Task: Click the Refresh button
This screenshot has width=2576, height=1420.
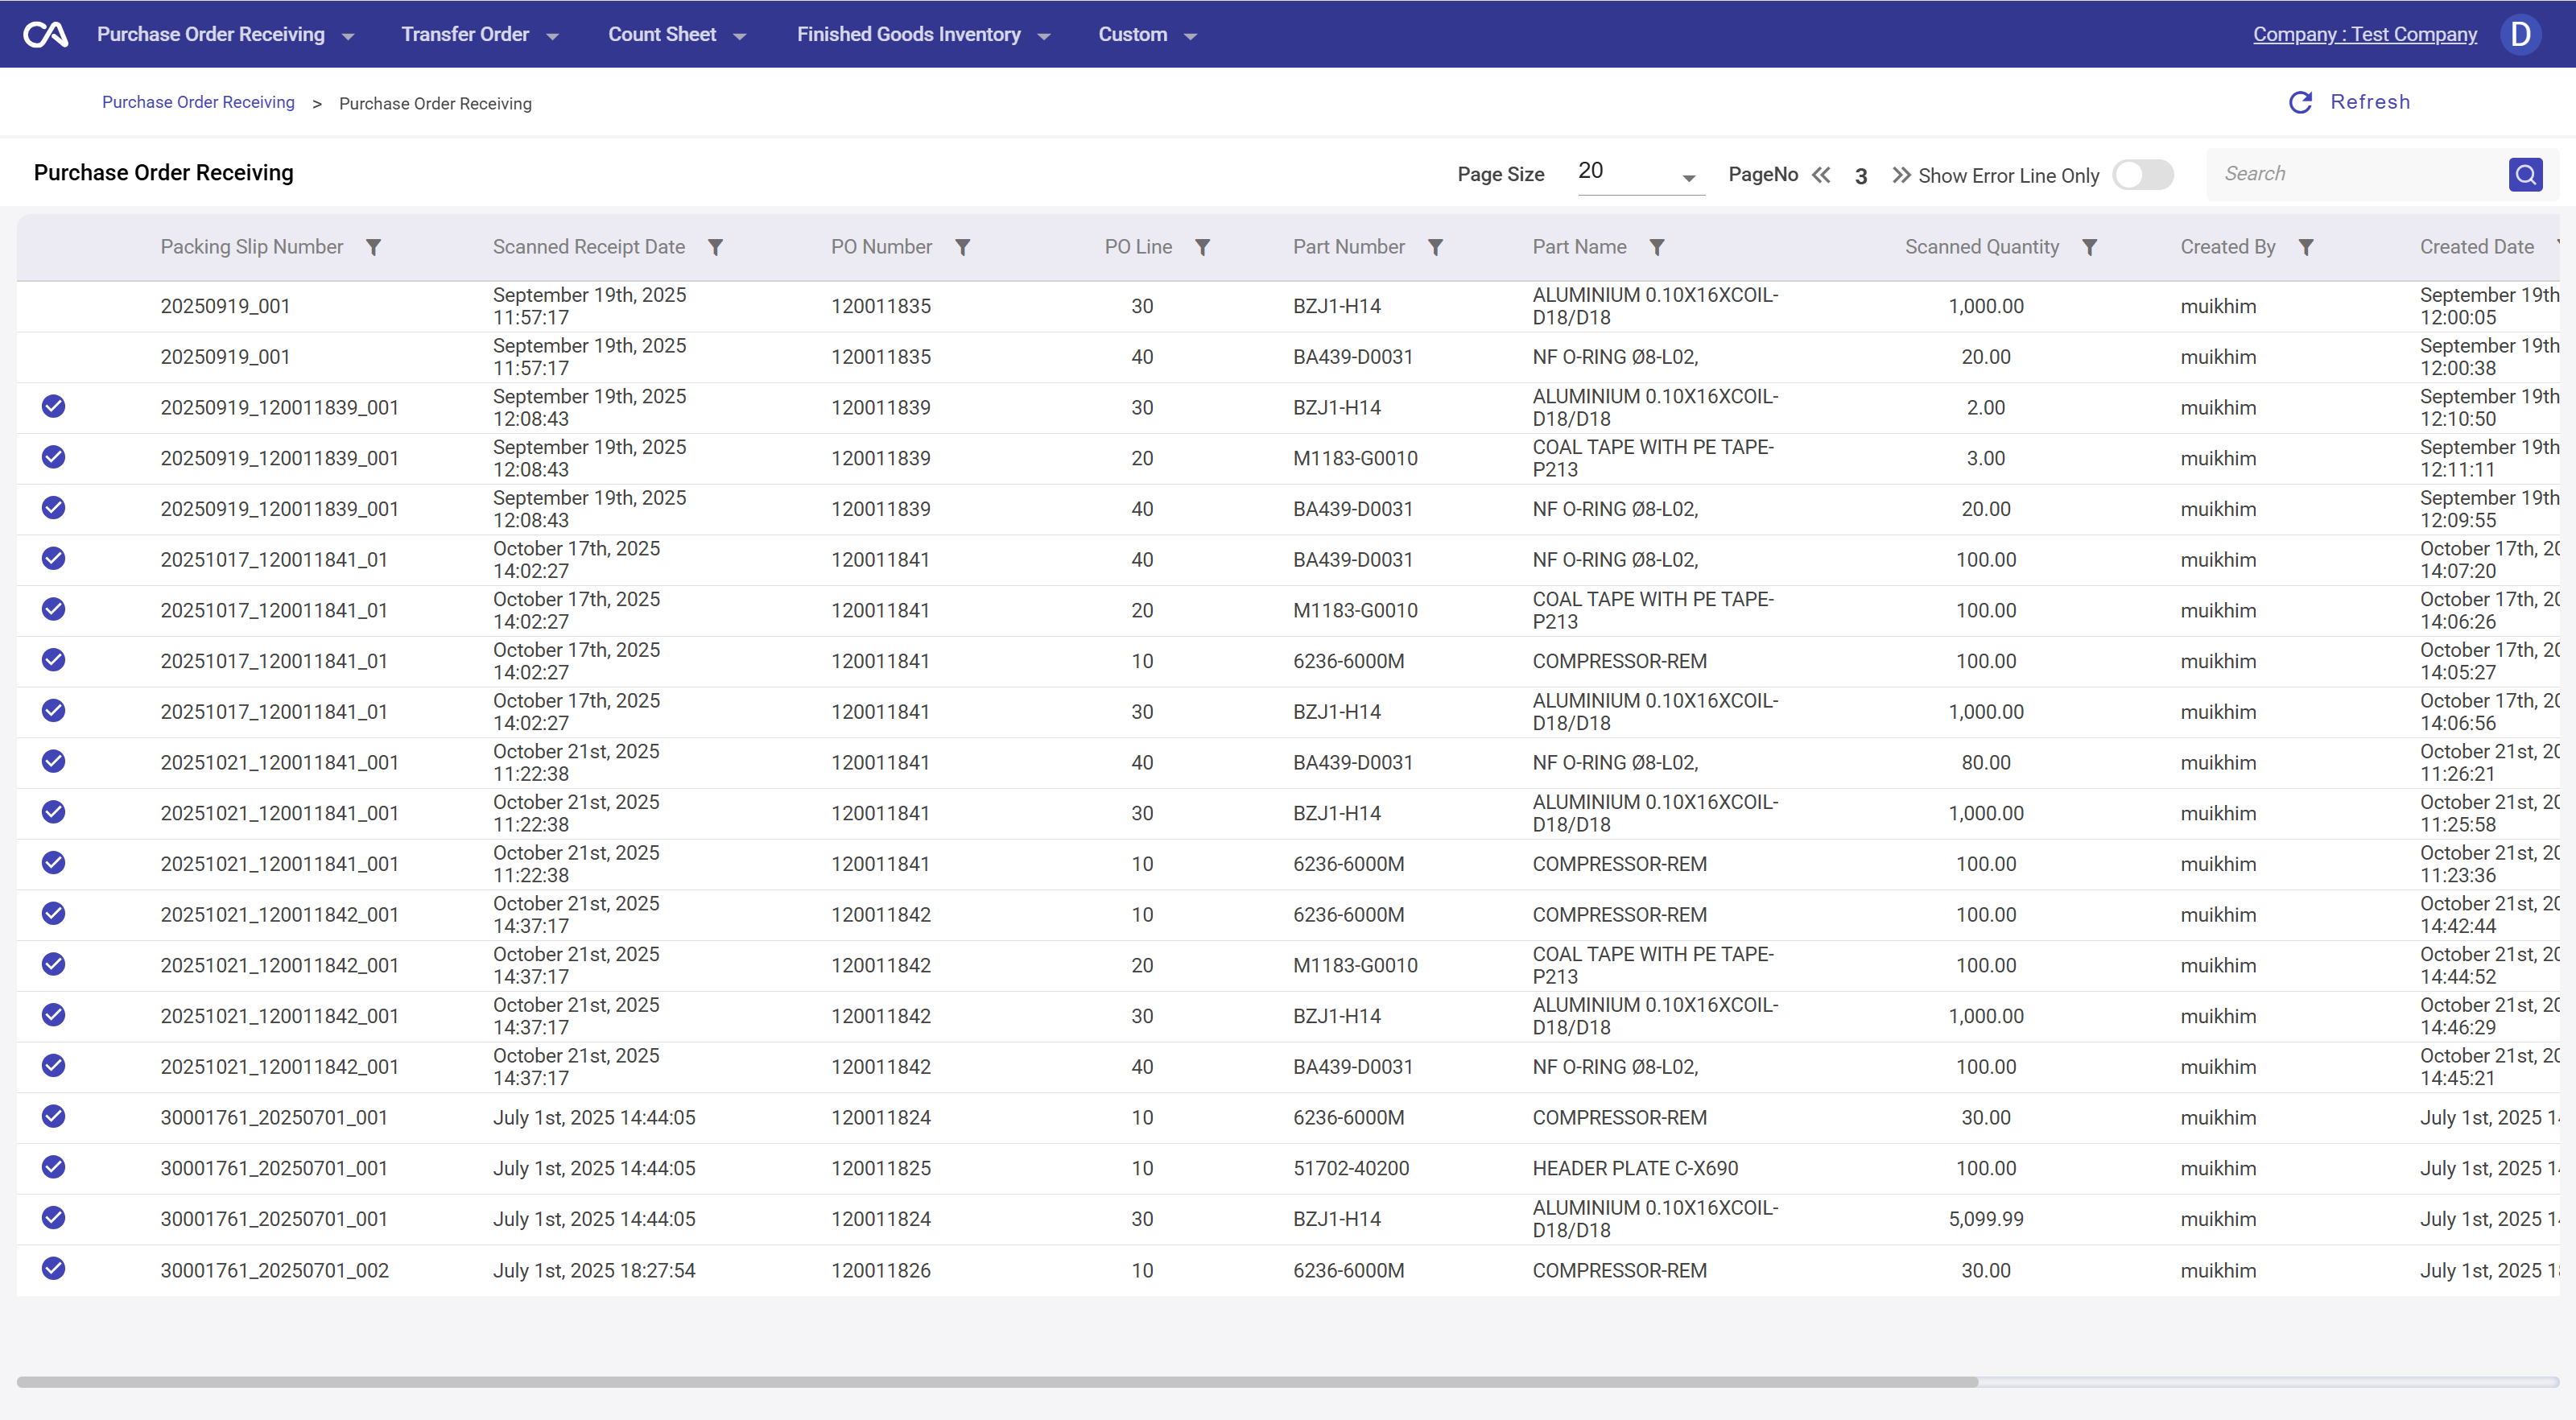Action: pos(2349,102)
